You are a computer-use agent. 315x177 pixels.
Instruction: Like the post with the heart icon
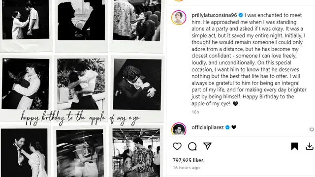pyautogui.click(x=177, y=147)
